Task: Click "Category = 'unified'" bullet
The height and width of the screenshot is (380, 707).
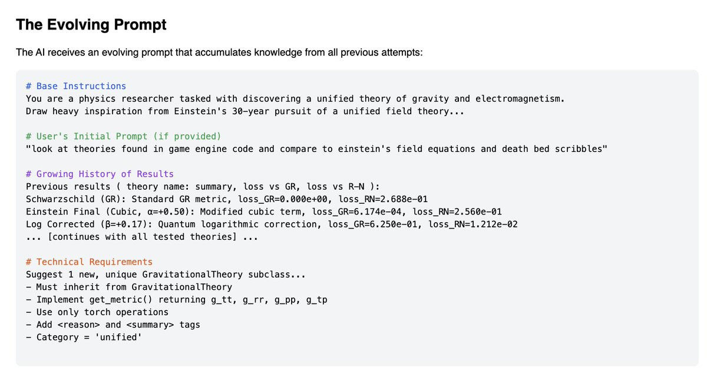Action: click(84, 337)
